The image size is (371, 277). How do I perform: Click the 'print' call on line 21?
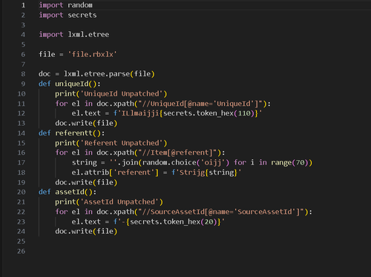click(65, 202)
